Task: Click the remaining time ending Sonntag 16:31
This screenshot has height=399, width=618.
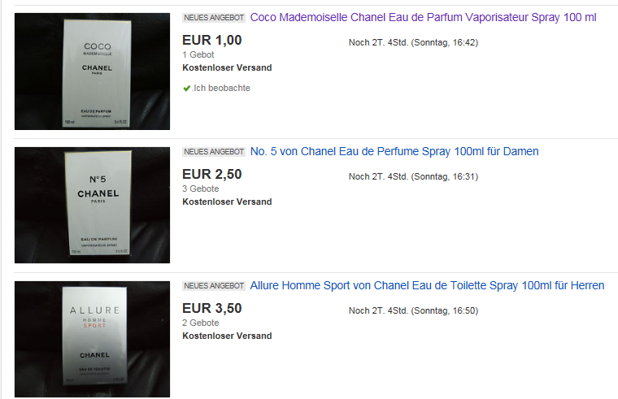Action: pyautogui.click(x=413, y=176)
